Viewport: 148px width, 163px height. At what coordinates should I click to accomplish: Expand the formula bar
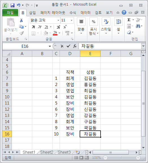tap(143, 46)
